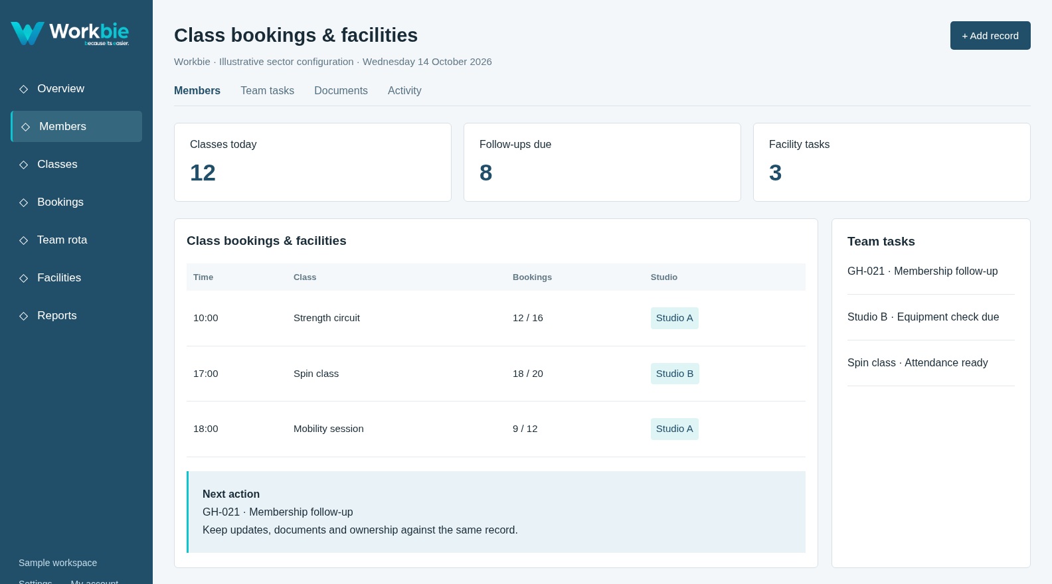Screen dimensions: 1052x584
Task: Switch to the Members tab
Action: (197, 91)
